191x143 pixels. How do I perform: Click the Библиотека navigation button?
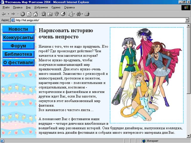pos(18,54)
